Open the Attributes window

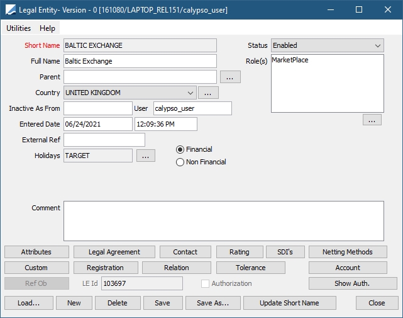(36, 252)
